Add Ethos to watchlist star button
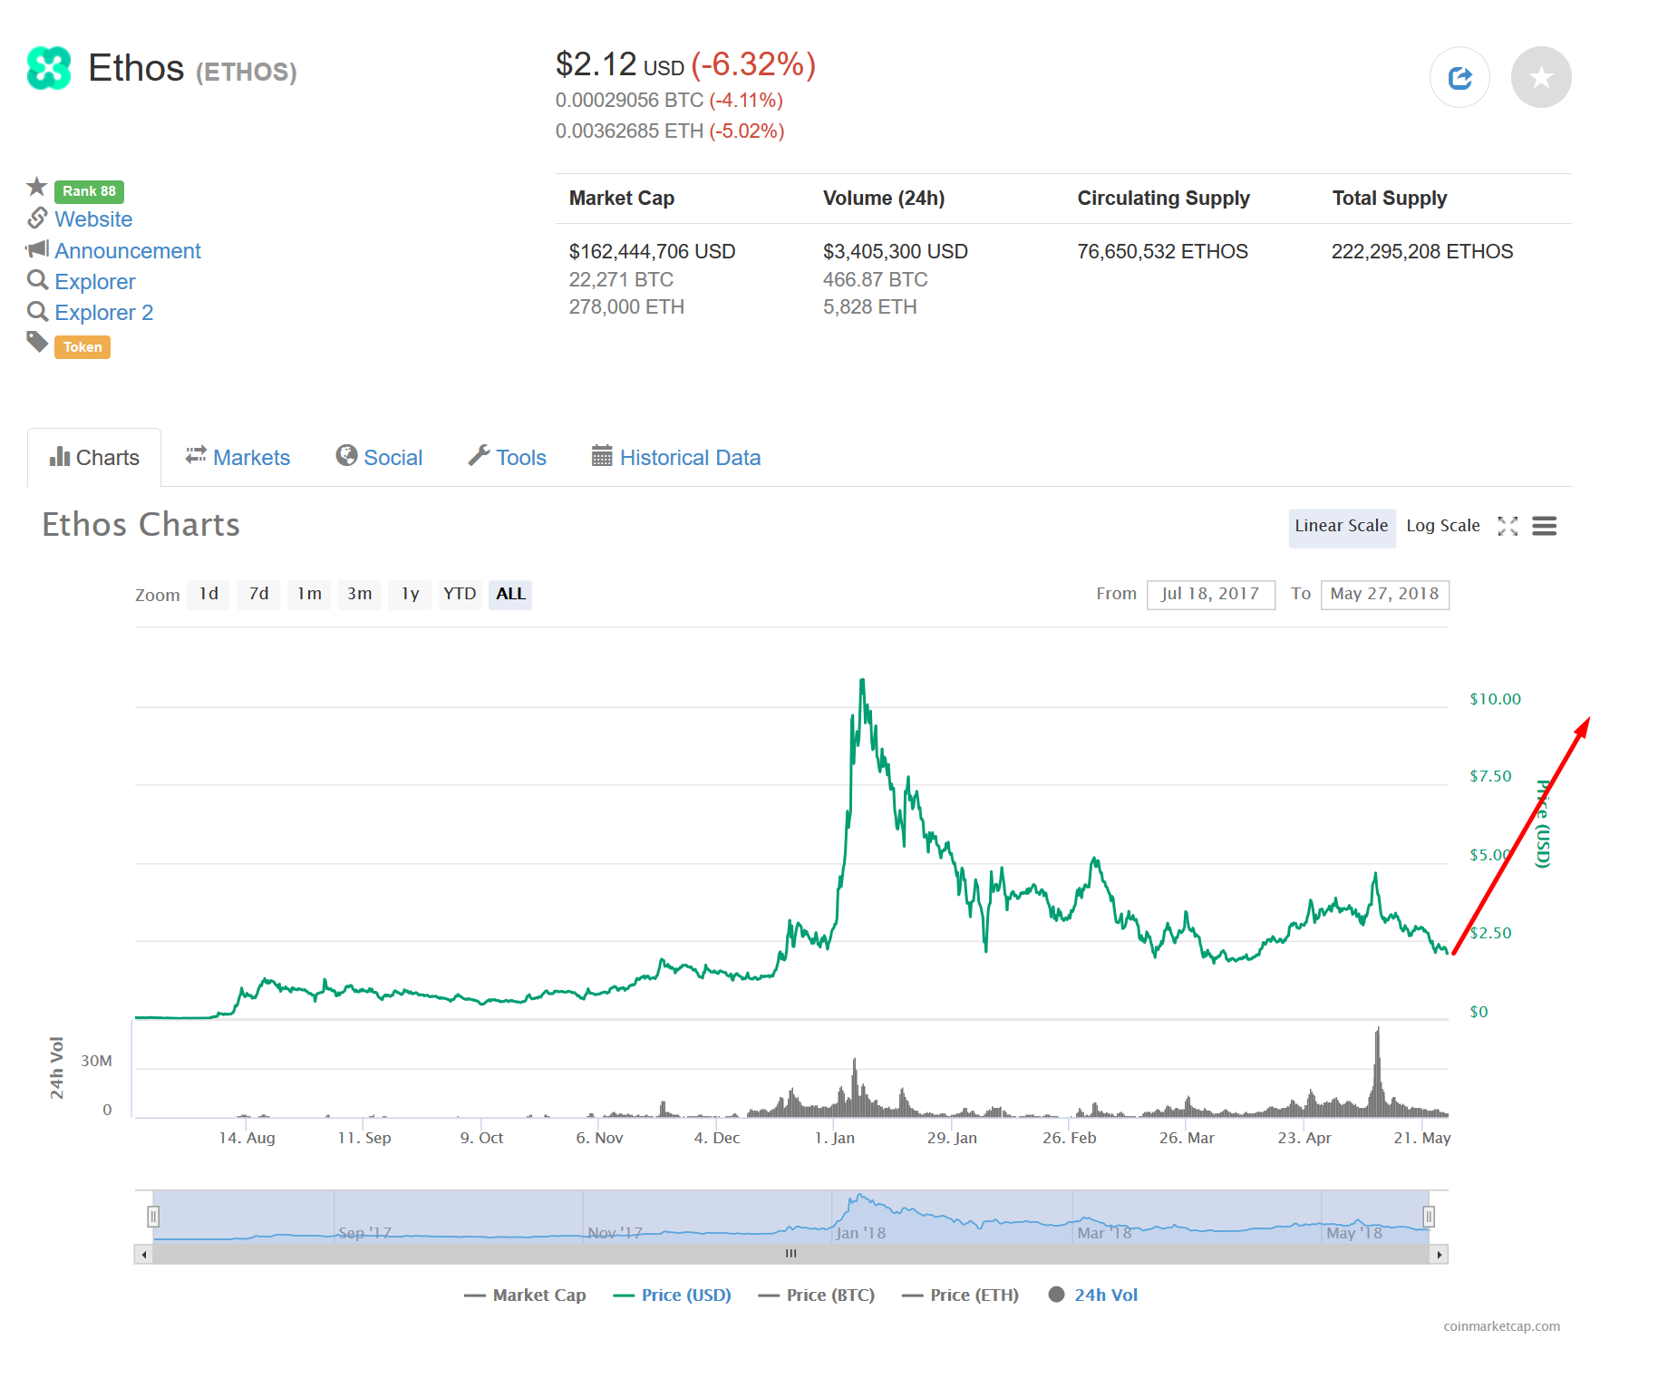 pos(1541,77)
